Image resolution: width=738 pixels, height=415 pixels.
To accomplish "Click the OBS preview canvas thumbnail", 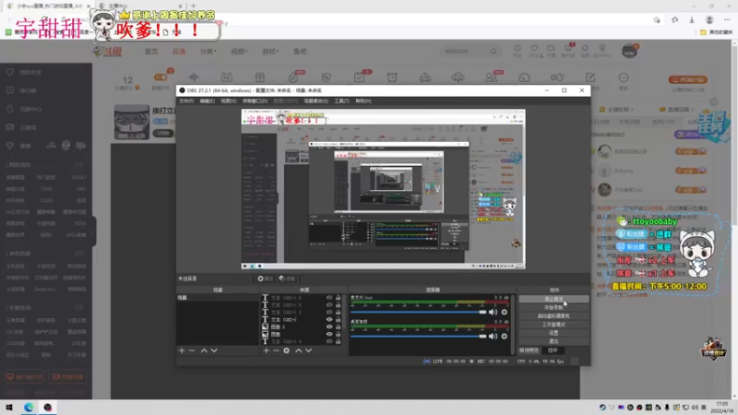I will click(383, 189).
